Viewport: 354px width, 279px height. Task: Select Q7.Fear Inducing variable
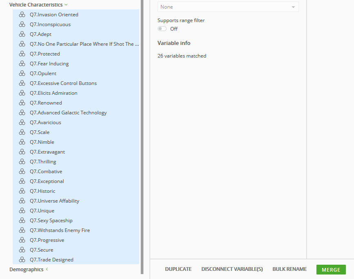(x=76, y=63)
